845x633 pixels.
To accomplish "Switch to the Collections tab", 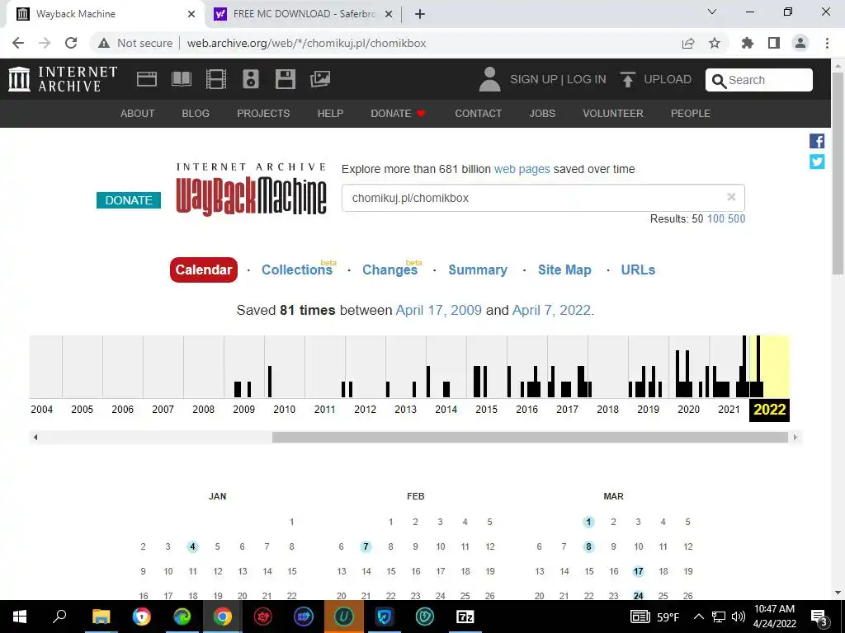I will (297, 270).
